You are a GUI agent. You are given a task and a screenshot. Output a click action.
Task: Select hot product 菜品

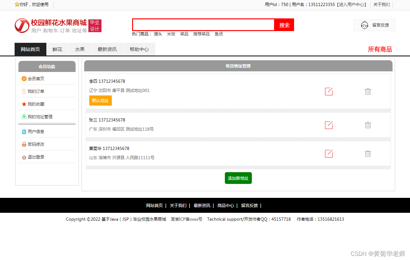click(x=184, y=34)
